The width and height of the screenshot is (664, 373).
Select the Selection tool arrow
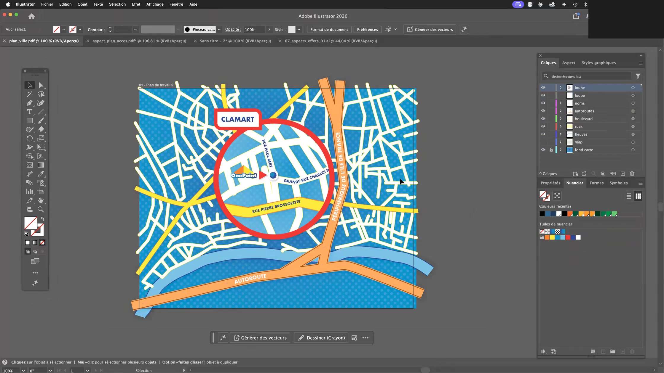(30, 85)
